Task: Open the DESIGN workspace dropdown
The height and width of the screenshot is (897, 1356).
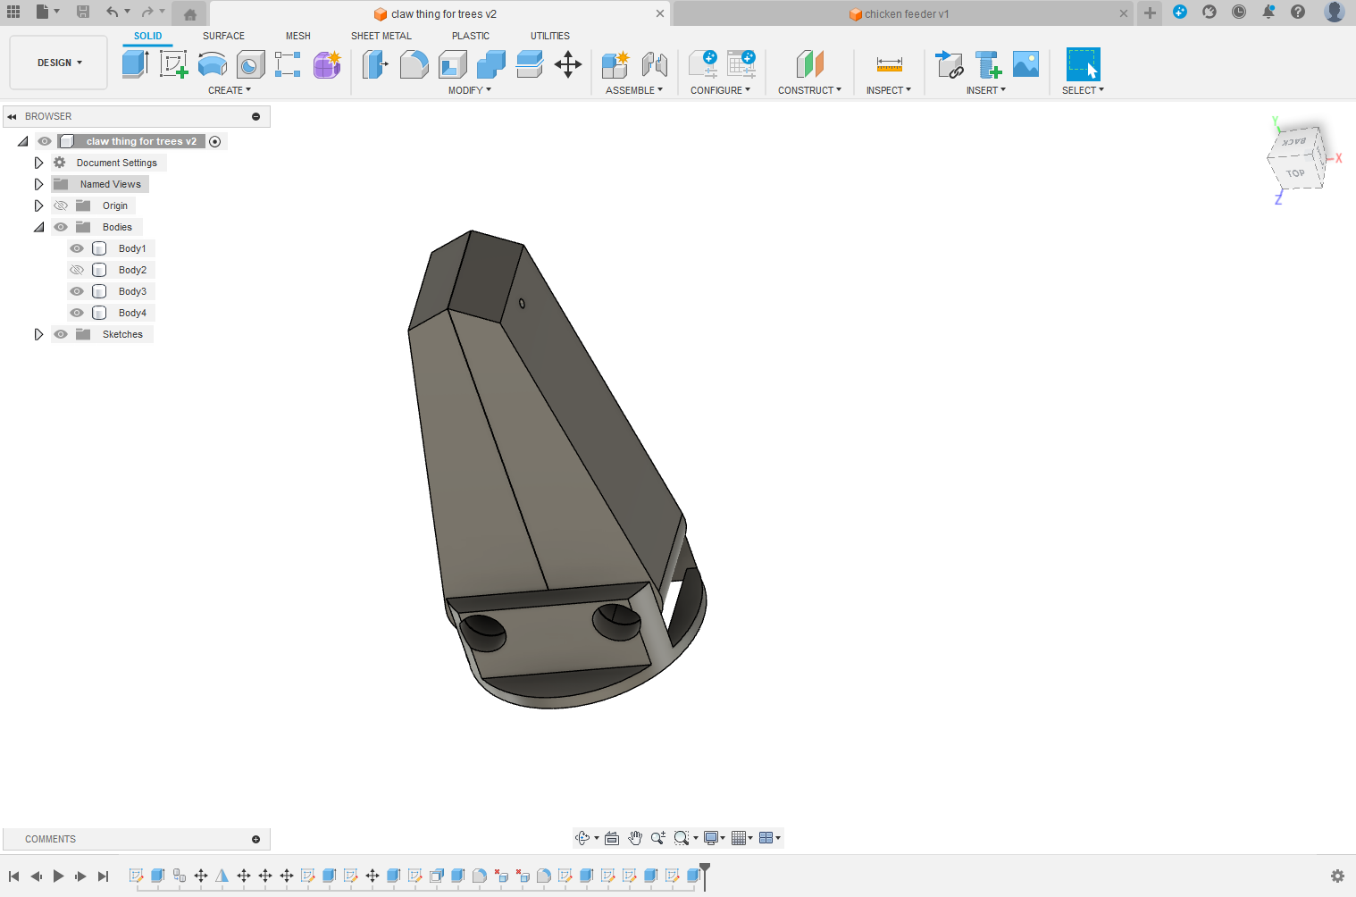Action: [59, 63]
